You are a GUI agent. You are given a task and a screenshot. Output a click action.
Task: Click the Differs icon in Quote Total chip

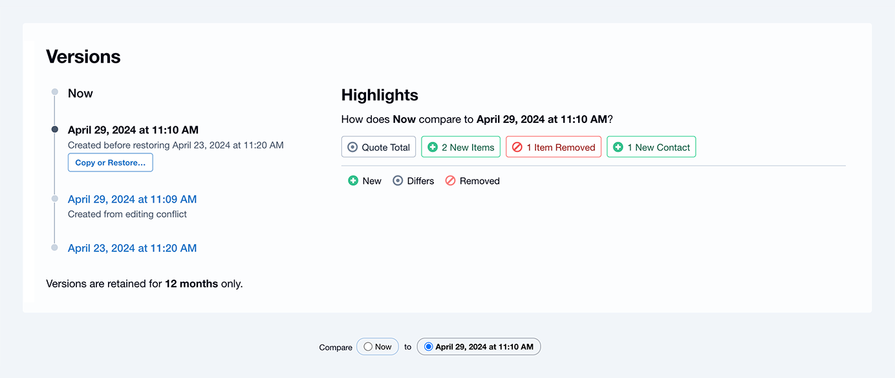352,147
